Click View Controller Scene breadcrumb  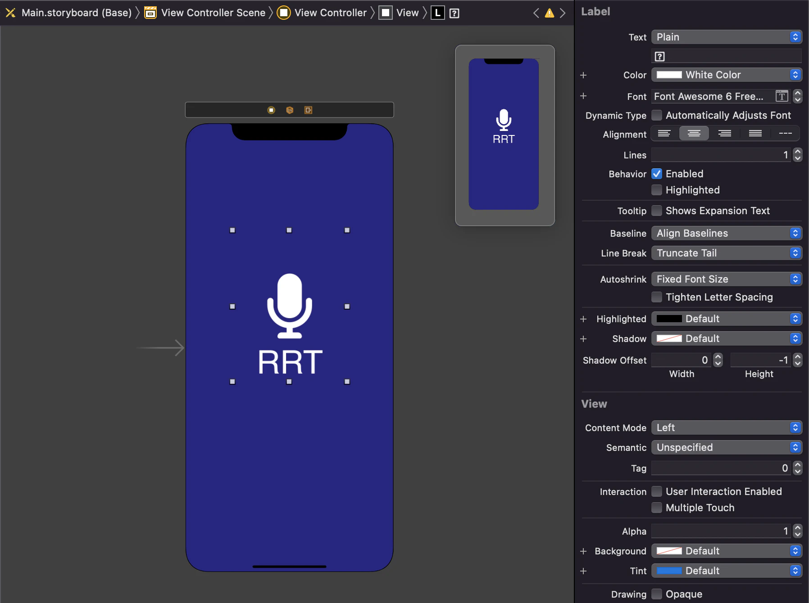(x=213, y=13)
